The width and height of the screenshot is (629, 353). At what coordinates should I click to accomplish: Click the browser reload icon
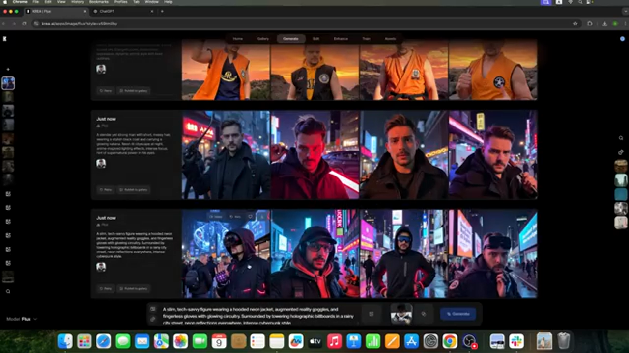pos(24,23)
